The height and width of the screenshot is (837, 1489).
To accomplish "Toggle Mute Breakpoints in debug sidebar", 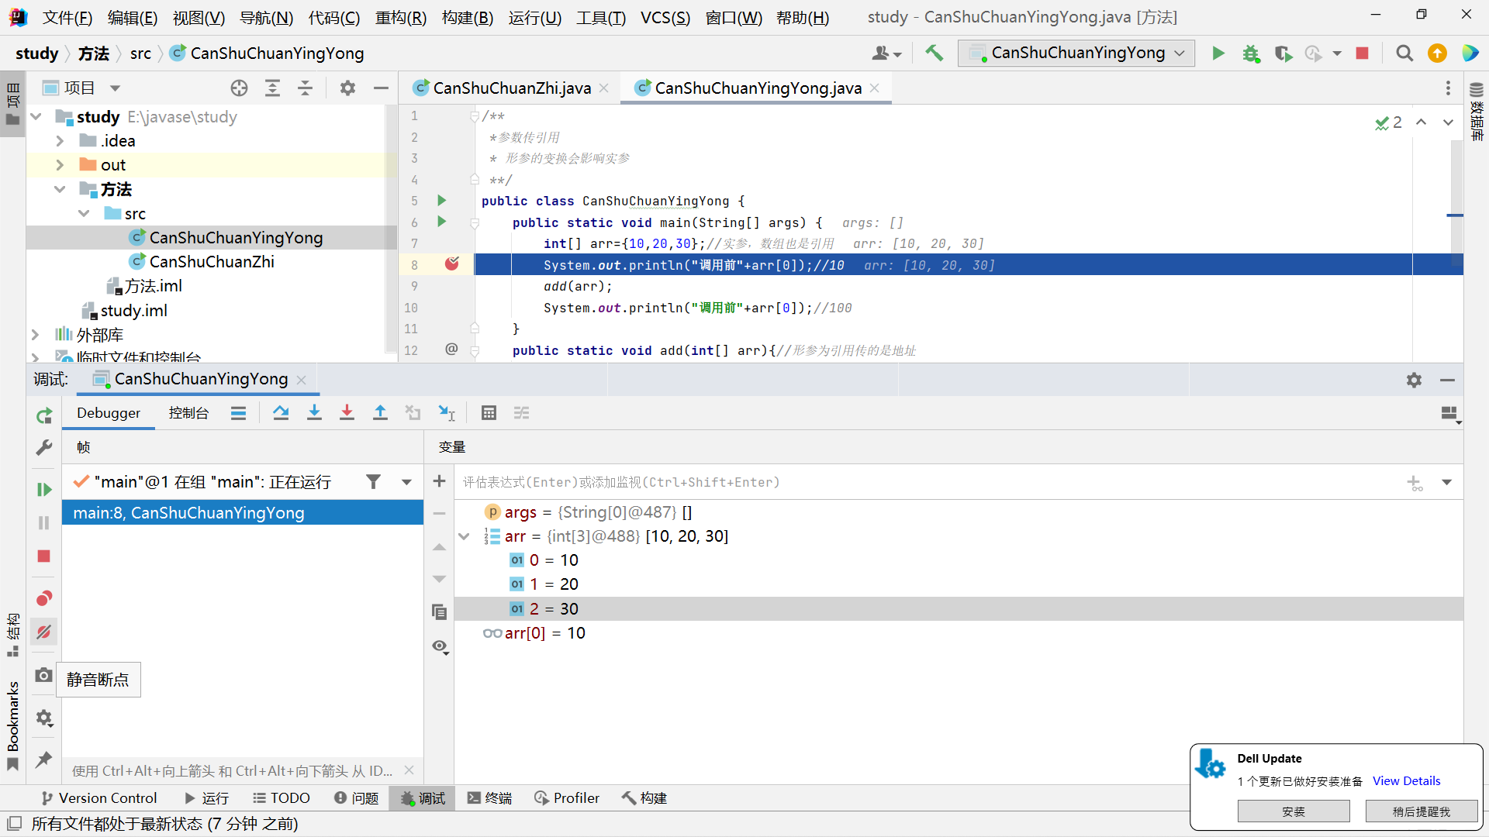I will click(x=44, y=632).
